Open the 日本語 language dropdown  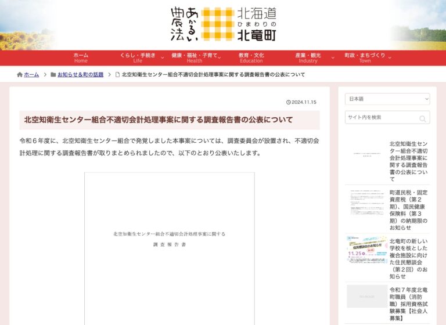387,99
